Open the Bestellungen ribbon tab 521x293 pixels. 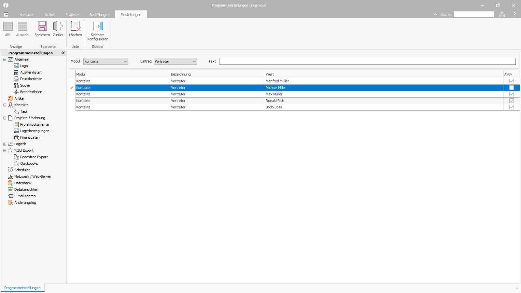pyautogui.click(x=100, y=15)
